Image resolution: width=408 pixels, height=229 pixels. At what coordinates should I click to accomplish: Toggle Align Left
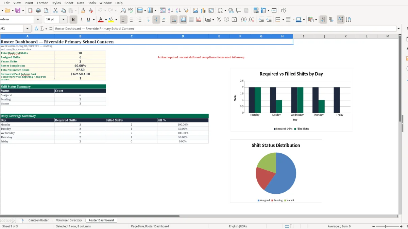pos(123,20)
